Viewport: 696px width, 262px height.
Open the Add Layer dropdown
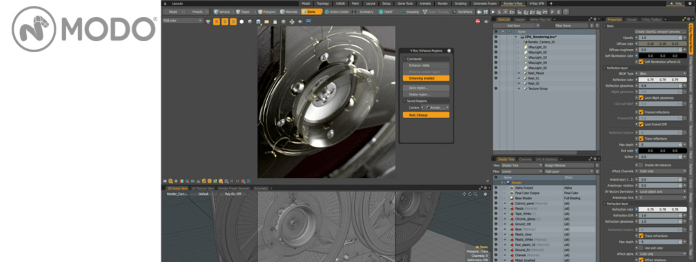tap(568, 172)
